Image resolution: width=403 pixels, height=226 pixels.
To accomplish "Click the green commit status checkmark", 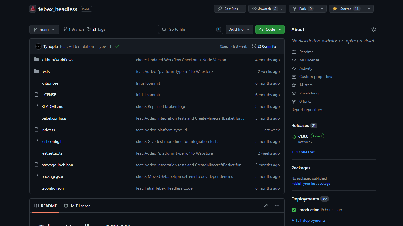I will tap(117, 46).
